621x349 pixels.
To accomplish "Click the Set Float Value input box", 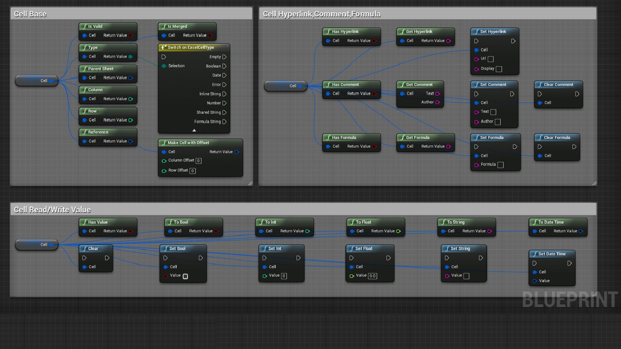I will point(372,276).
